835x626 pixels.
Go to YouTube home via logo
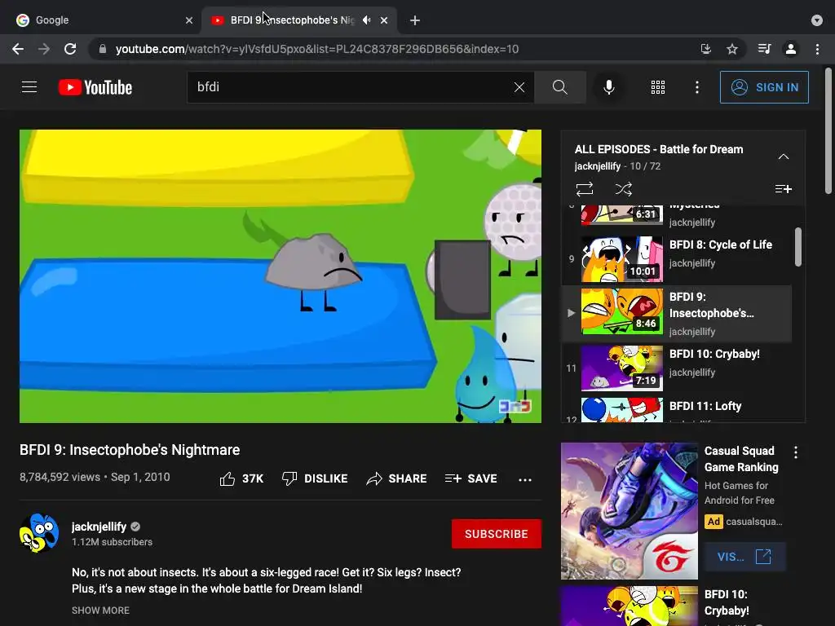tap(95, 87)
